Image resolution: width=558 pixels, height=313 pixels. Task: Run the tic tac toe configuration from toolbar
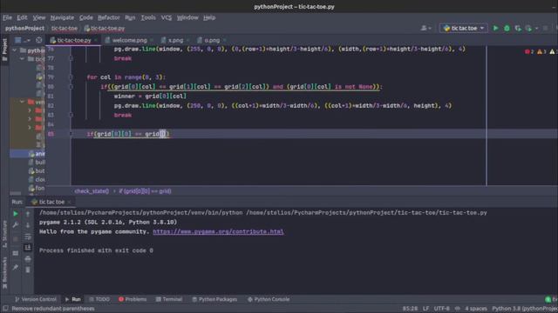click(495, 28)
